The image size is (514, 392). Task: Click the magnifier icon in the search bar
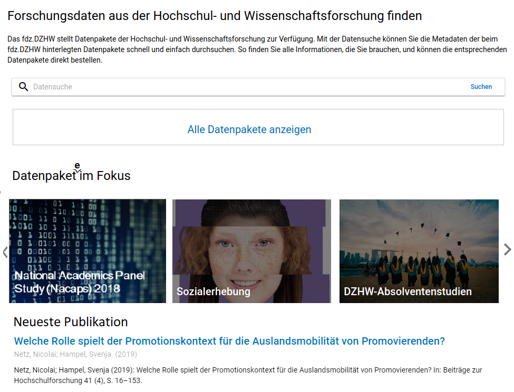[23, 87]
